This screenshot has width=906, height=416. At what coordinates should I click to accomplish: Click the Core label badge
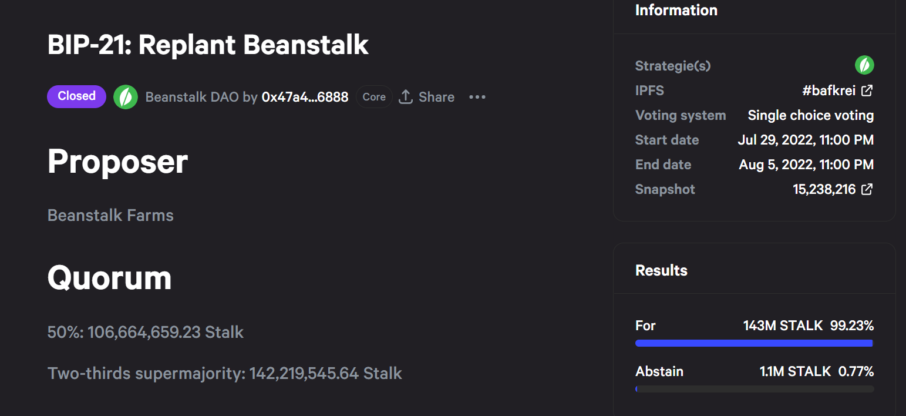374,97
